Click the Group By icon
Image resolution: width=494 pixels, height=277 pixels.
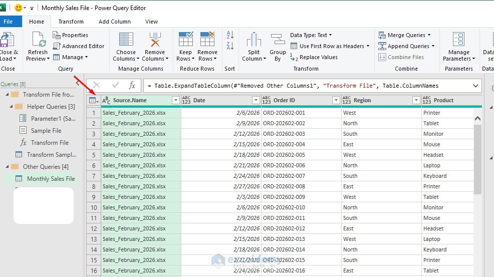(x=278, y=40)
